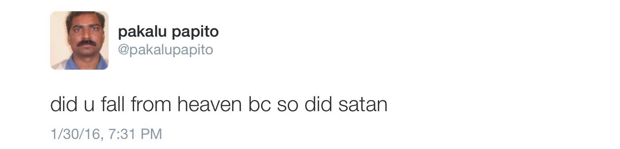Click the time portion 7:31 PM

coord(135,134)
